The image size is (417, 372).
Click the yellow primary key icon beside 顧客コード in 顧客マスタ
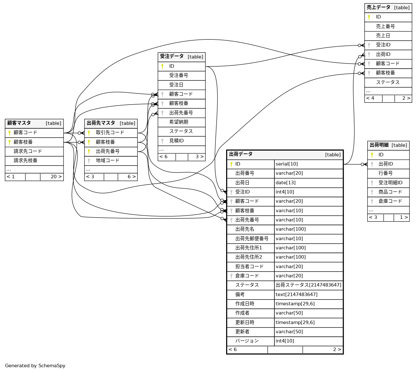(10, 133)
